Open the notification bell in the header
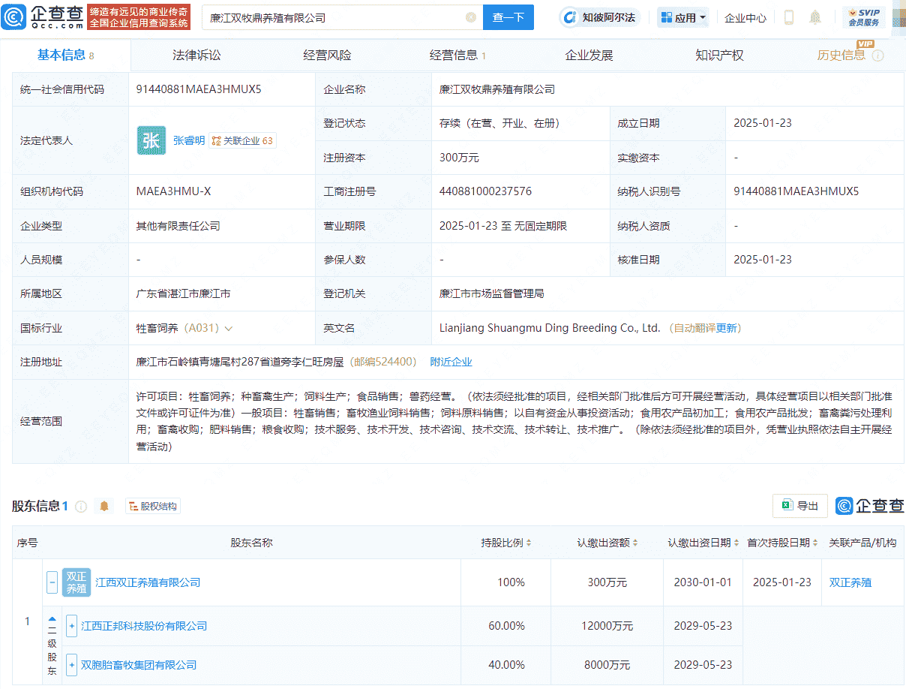The height and width of the screenshot is (689, 906). 814,17
